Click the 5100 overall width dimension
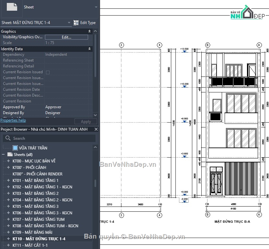Viewport: 269px width, 249px height. (233, 208)
